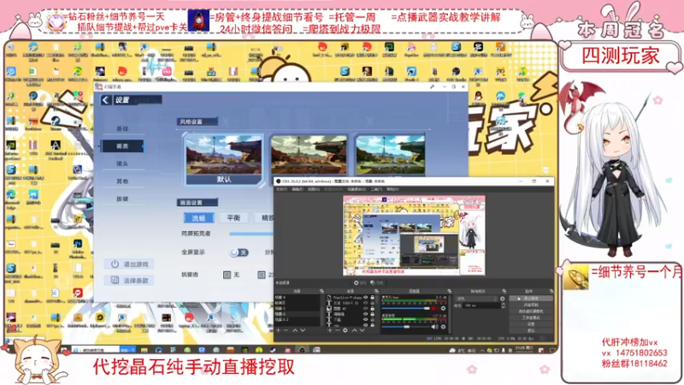Select the 流畅 graphics preset
684x385 pixels.
(x=198, y=218)
